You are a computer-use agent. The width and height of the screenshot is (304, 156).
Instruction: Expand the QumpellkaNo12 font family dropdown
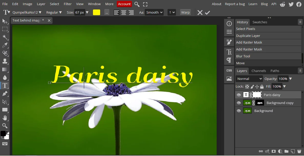[27, 13]
